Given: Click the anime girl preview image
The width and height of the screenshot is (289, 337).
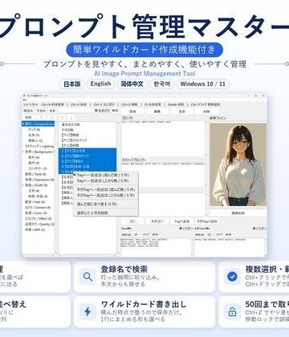Looking at the screenshot, I should (238, 164).
